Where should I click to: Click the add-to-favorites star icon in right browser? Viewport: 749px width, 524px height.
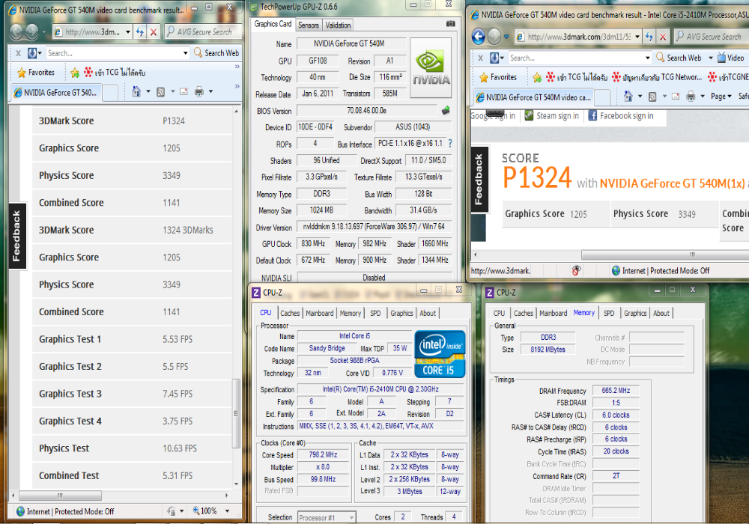[537, 77]
